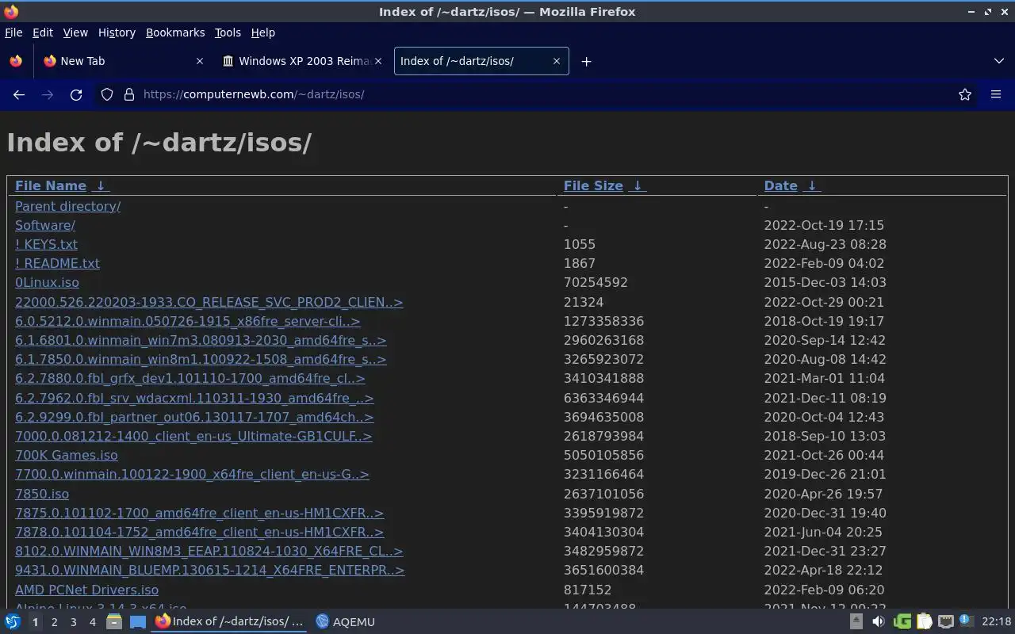Open the Firefox hamburger application menu

click(996, 94)
